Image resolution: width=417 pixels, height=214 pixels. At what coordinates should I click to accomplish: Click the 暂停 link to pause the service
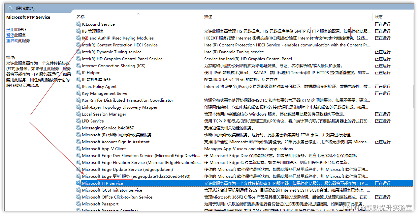pyautogui.click(x=10, y=35)
